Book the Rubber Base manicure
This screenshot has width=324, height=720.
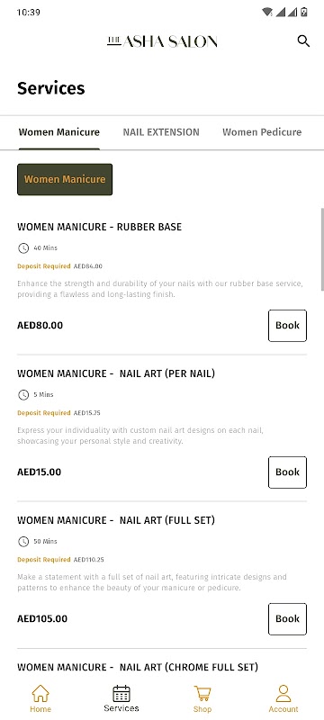287,326
